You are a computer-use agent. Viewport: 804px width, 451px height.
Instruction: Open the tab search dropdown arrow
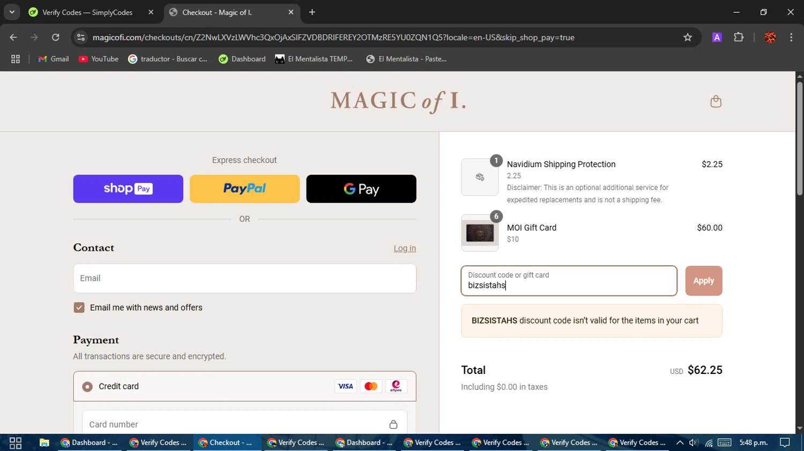pos(12,12)
